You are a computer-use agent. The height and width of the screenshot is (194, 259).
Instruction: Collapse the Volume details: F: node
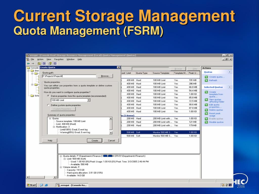(x=61, y=167)
